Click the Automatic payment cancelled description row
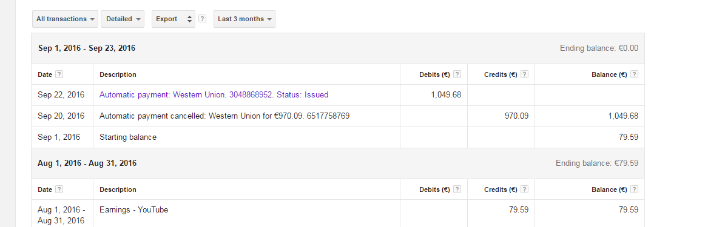Image resolution: width=725 pixels, height=227 pixels. click(338, 116)
